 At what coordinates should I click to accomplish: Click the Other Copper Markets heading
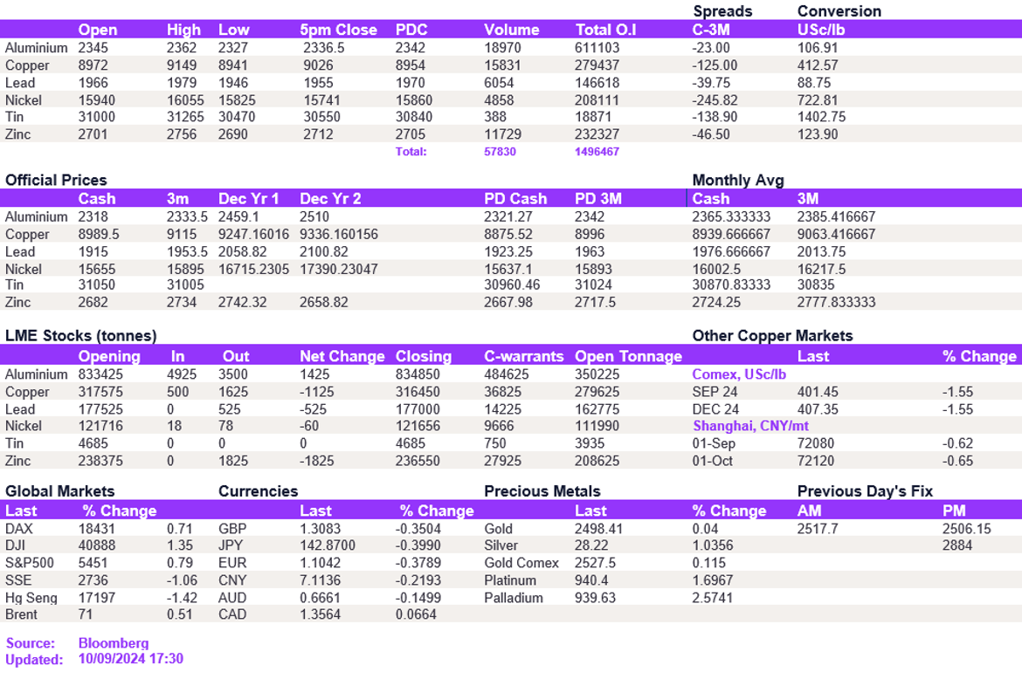point(772,336)
